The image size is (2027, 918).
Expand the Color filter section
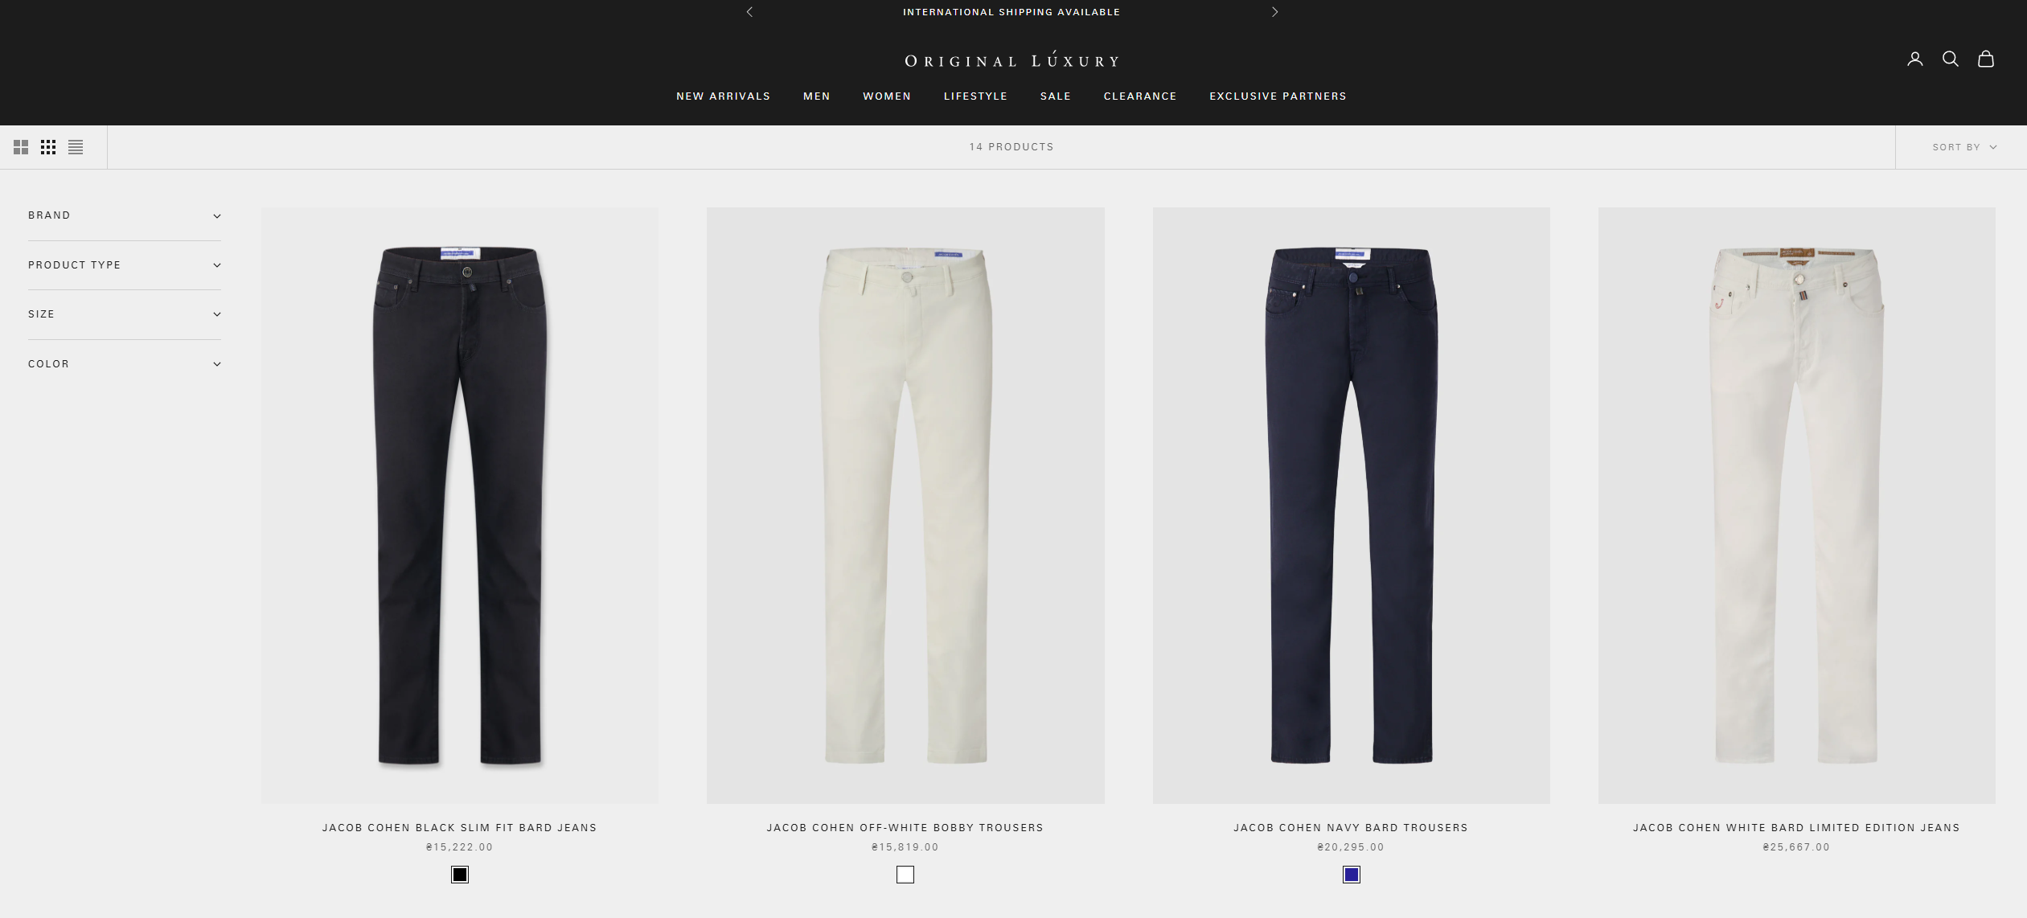[125, 364]
